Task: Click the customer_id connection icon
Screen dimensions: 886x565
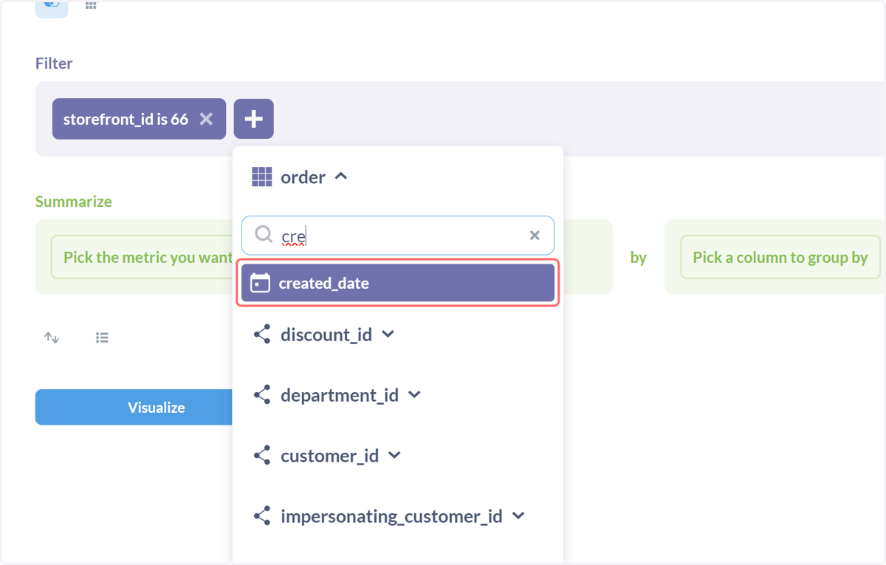Action: click(x=262, y=456)
